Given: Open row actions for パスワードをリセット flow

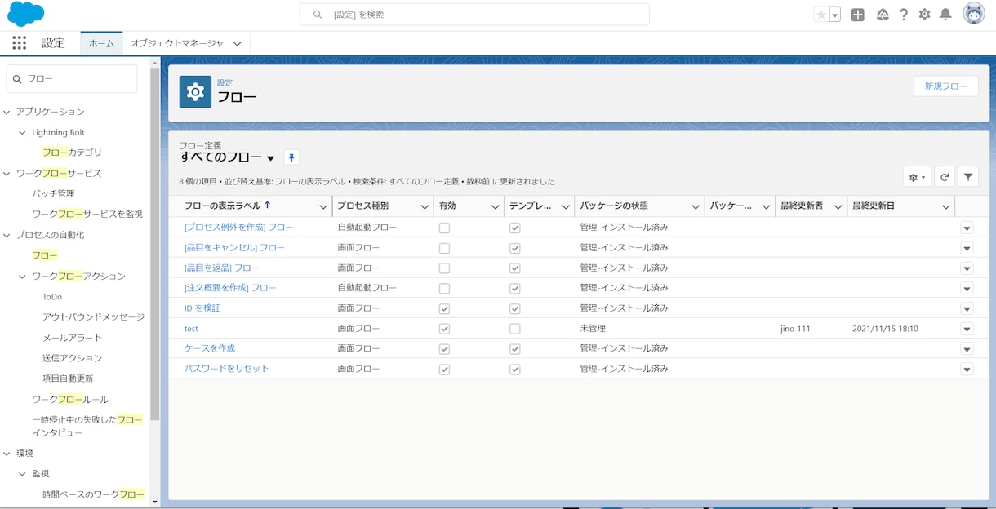Looking at the screenshot, I should pyautogui.click(x=967, y=370).
